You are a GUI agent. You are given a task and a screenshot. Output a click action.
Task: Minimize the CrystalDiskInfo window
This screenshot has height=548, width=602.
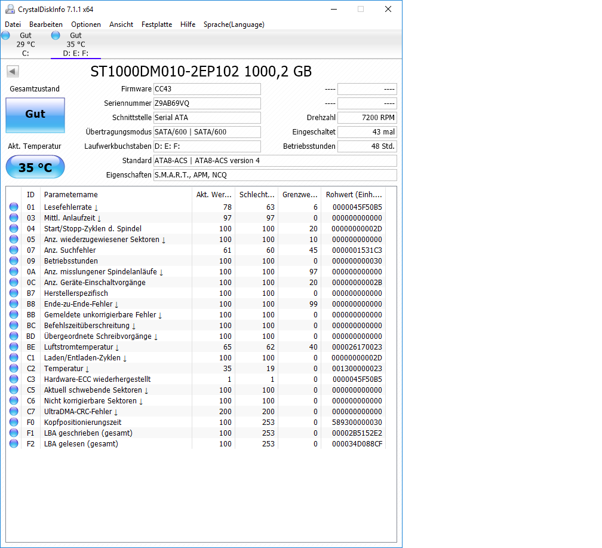tap(334, 9)
